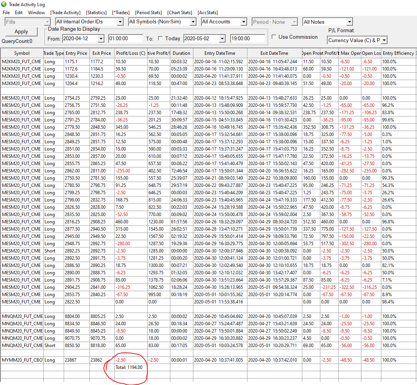Select entry datetime 2020-04-12 18:15:47.925
Viewport: 417px width, 385px height.
click(220, 98)
